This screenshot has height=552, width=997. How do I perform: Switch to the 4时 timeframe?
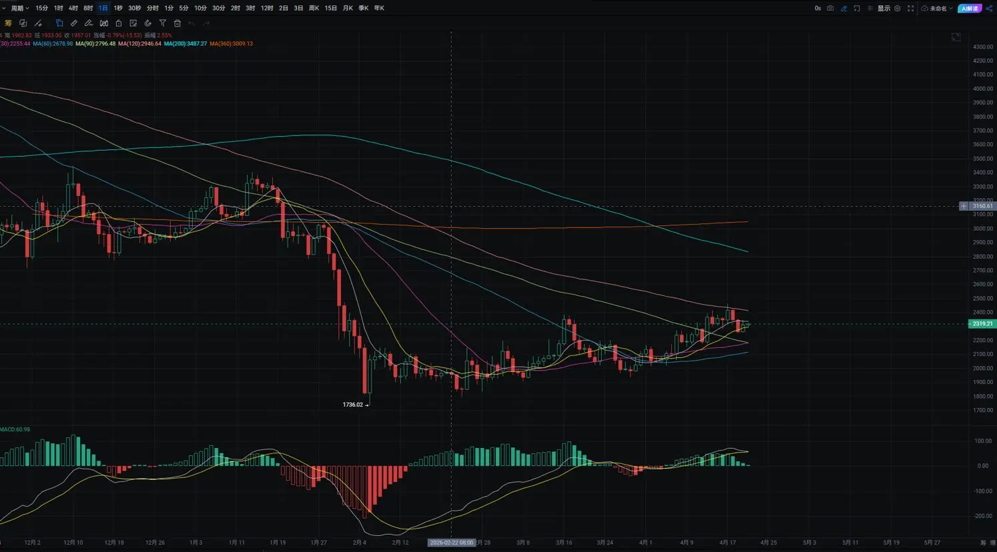tap(73, 8)
